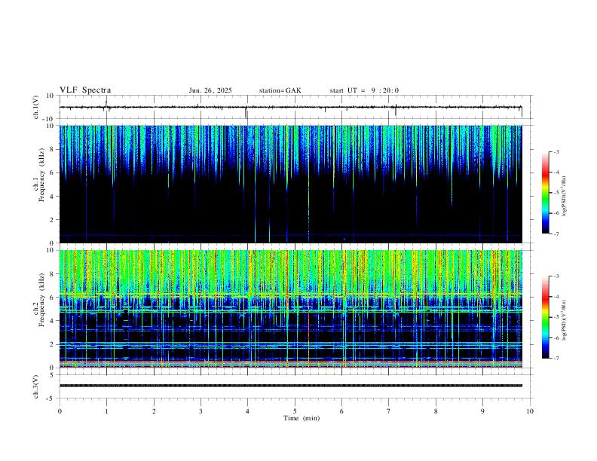
Task: Click the "2" kHz tick on ch.1 frequency axis
Action: click(x=53, y=219)
